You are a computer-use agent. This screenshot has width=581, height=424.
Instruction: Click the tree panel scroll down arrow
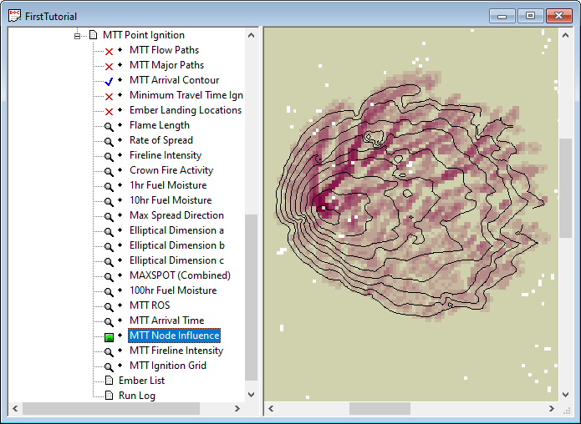click(x=252, y=394)
